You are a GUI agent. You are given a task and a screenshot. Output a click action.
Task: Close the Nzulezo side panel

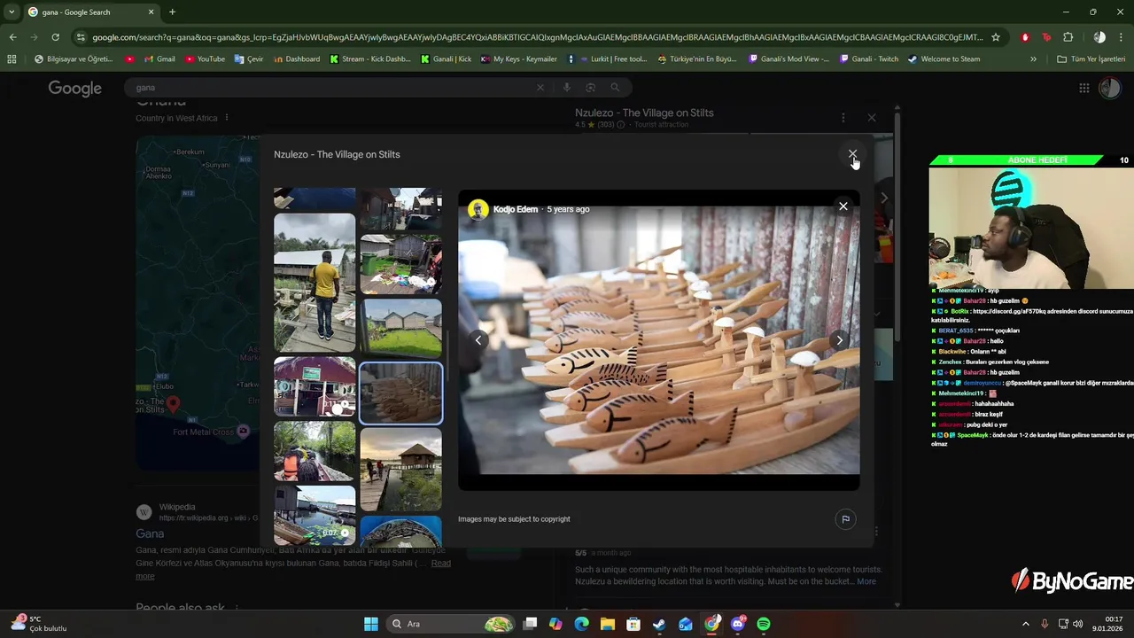click(x=872, y=117)
